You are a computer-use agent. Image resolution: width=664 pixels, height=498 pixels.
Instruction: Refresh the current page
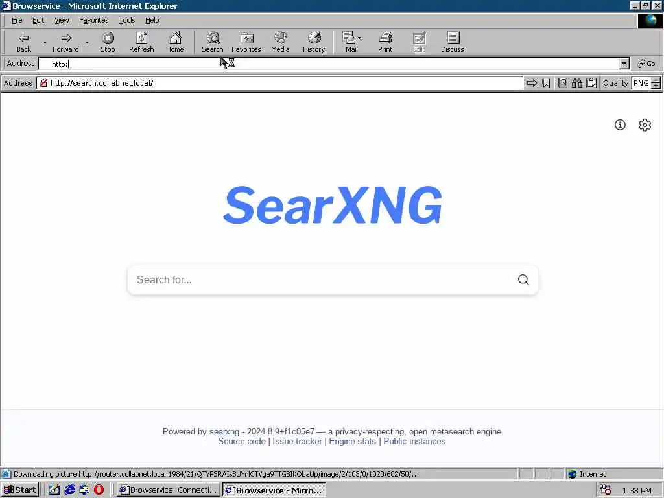click(x=141, y=42)
